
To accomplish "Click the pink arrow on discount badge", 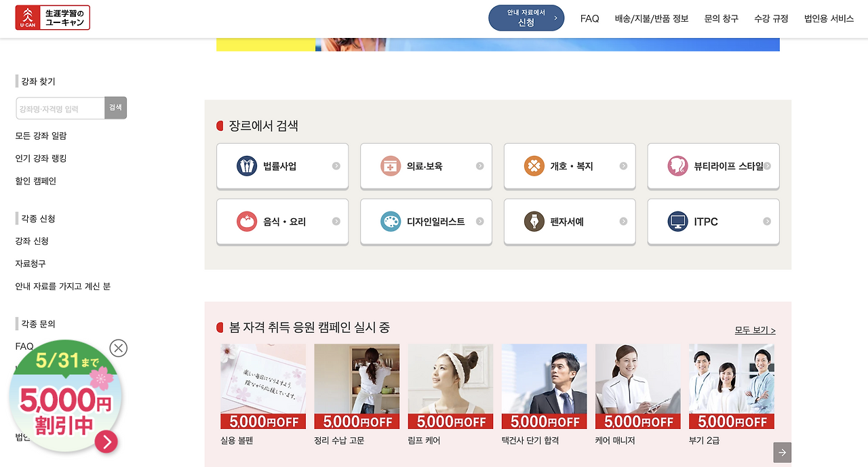I will [x=106, y=442].
